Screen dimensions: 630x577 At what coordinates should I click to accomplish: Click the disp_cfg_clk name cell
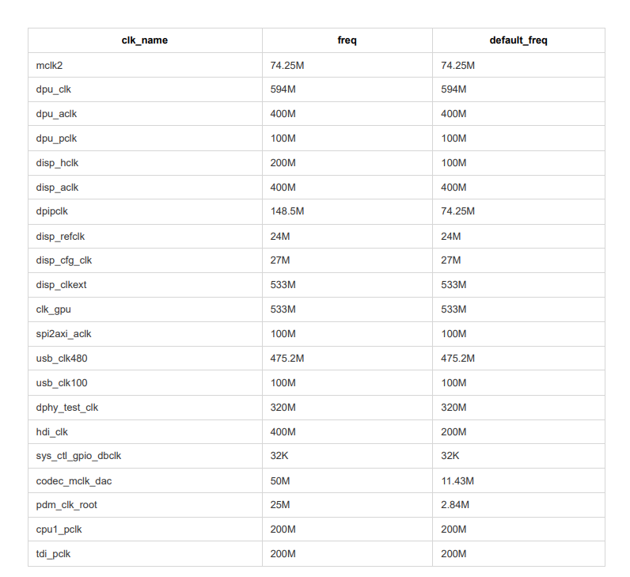64,260
